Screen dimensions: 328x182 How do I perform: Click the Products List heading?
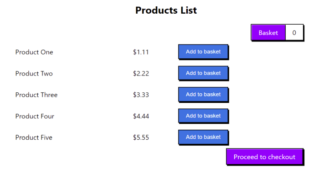[166, 10]
